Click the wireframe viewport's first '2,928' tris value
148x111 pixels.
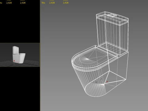coord(52,3)
